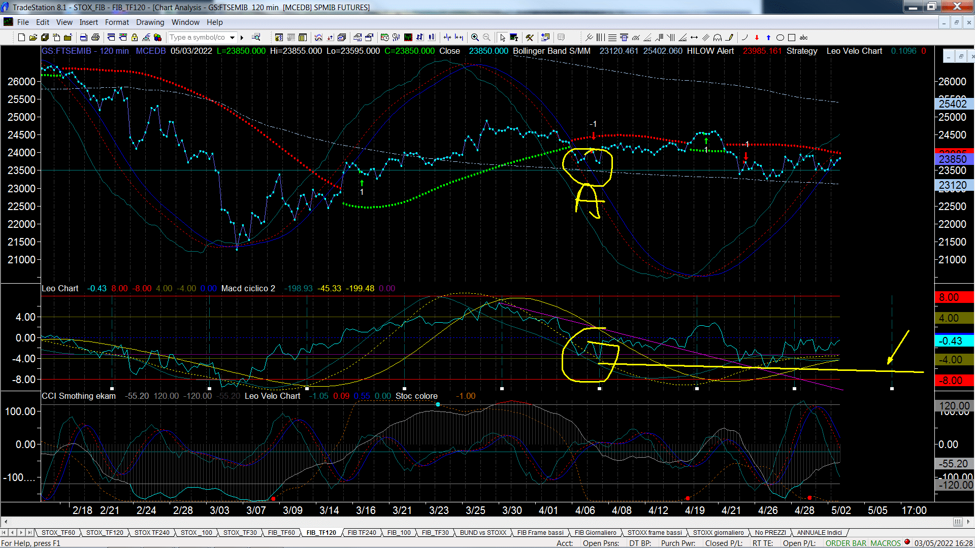Select the Andrews pitchfork drawing tool
975x548 pixels.
pyautogui.click(x=589, y=38)
